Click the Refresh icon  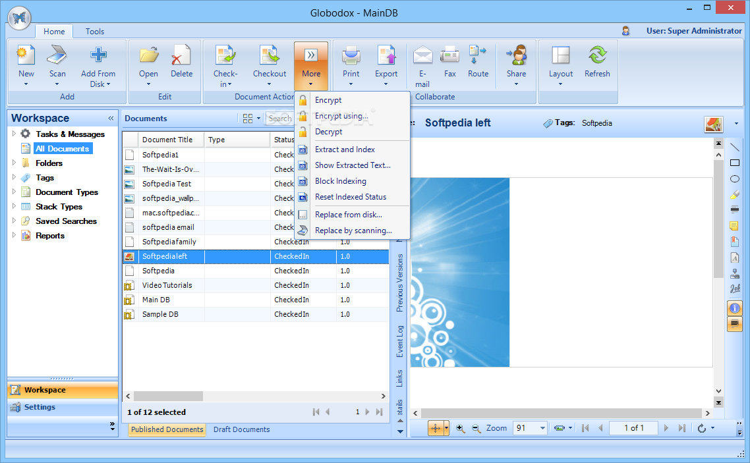597,55
